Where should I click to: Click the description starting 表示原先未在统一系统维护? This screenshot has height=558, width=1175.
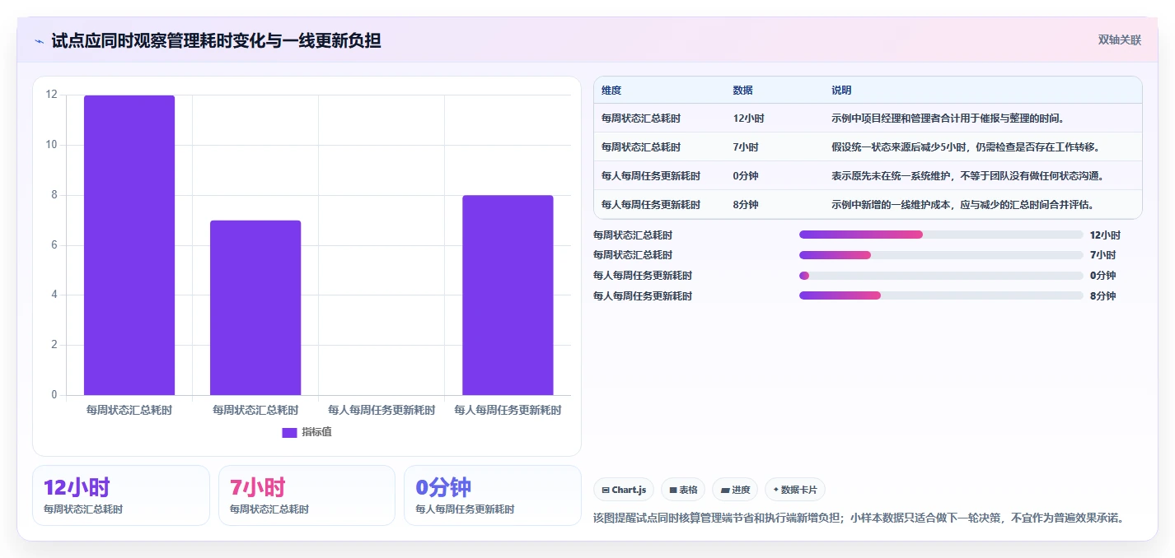pyautogui.click(x=967, y=176)
